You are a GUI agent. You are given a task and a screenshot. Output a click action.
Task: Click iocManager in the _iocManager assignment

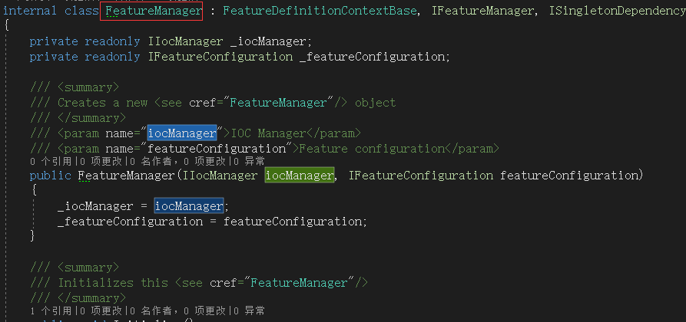[x=189, y=206]
